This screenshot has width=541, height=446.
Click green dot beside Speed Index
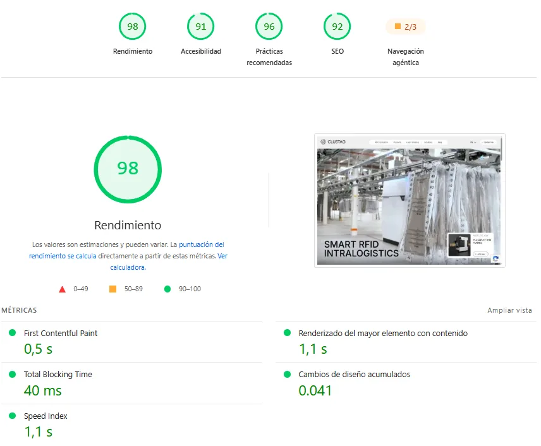[13, 416]
